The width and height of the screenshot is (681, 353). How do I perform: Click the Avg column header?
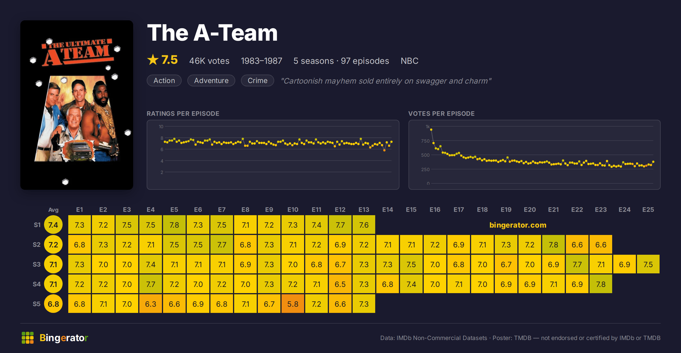click(53, 210)
